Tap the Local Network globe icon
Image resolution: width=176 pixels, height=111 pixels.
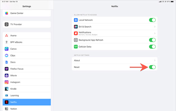[76, 20]
